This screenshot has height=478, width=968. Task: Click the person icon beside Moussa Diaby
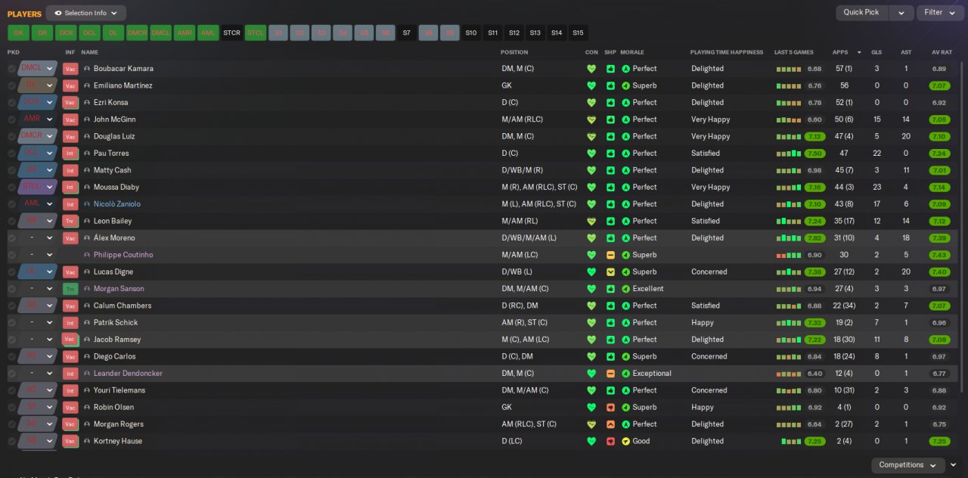pyautogui.click(x=87, y=187)
